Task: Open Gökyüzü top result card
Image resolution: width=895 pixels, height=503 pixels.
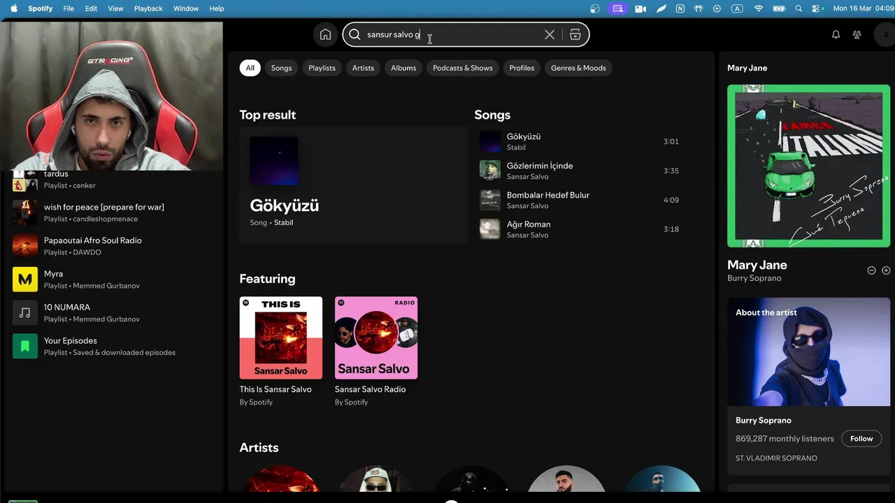Action: (353, 185)
